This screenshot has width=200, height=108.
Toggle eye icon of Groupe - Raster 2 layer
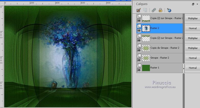tap(139, 60)
